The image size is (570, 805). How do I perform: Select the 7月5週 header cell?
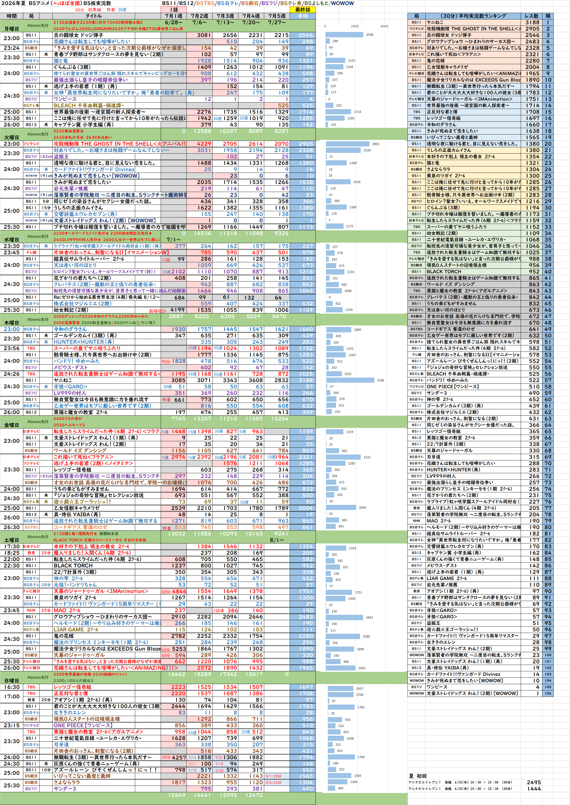tap(277, 16)
